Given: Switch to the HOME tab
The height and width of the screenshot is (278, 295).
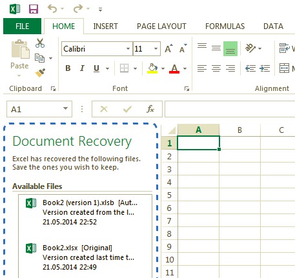Looking at the screenshot, I should (x=64, y=26).
